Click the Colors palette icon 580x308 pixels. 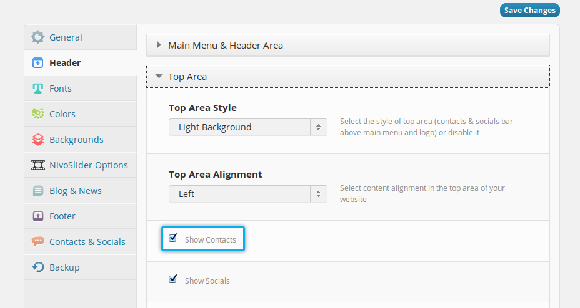[x=38, y=114]
